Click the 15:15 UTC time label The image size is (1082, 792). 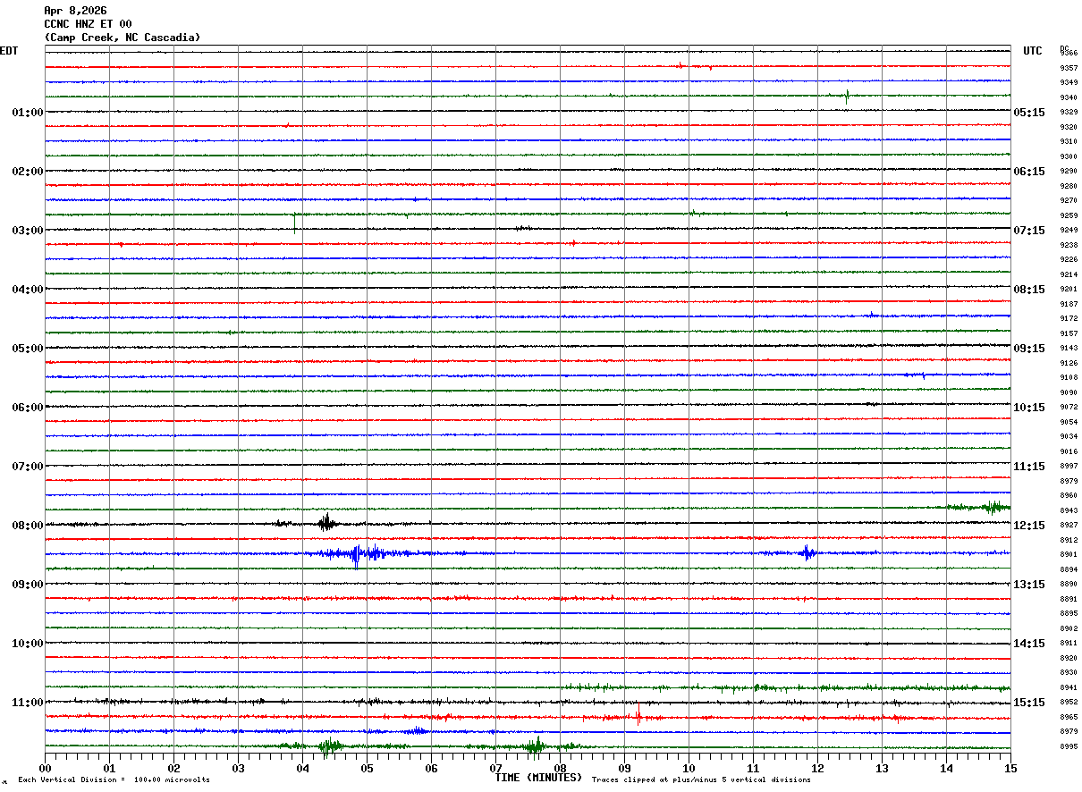pyautogui.click(x=1029, y=703)
